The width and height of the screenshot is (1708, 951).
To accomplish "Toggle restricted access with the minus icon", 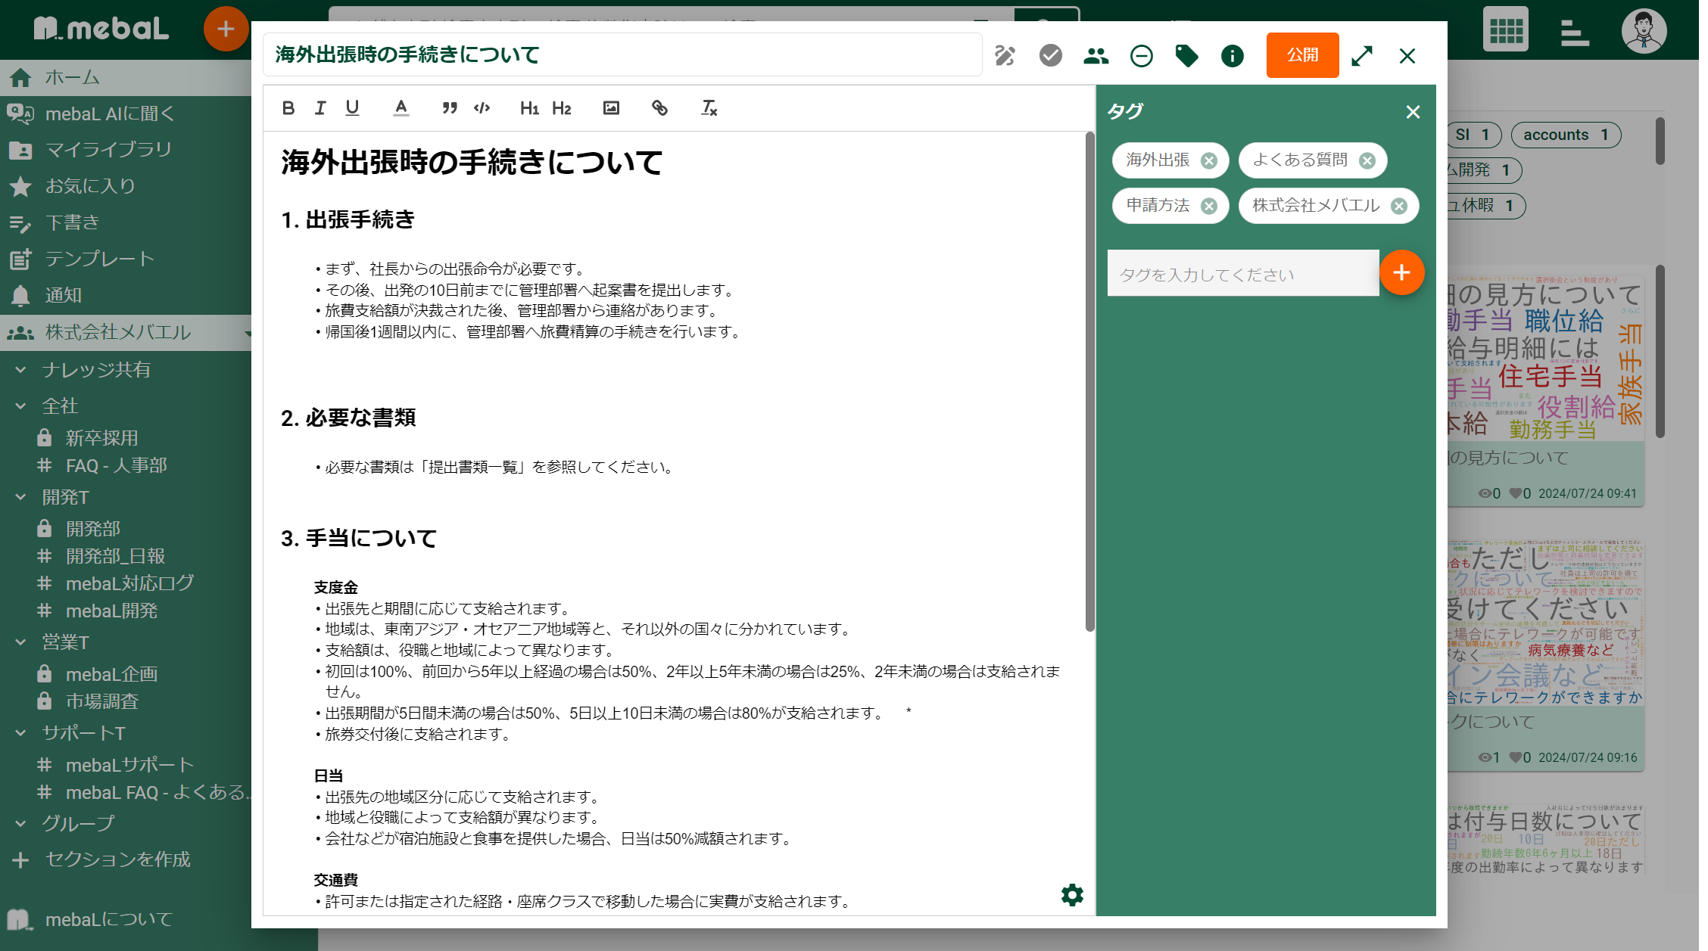I will point(1141,55).
